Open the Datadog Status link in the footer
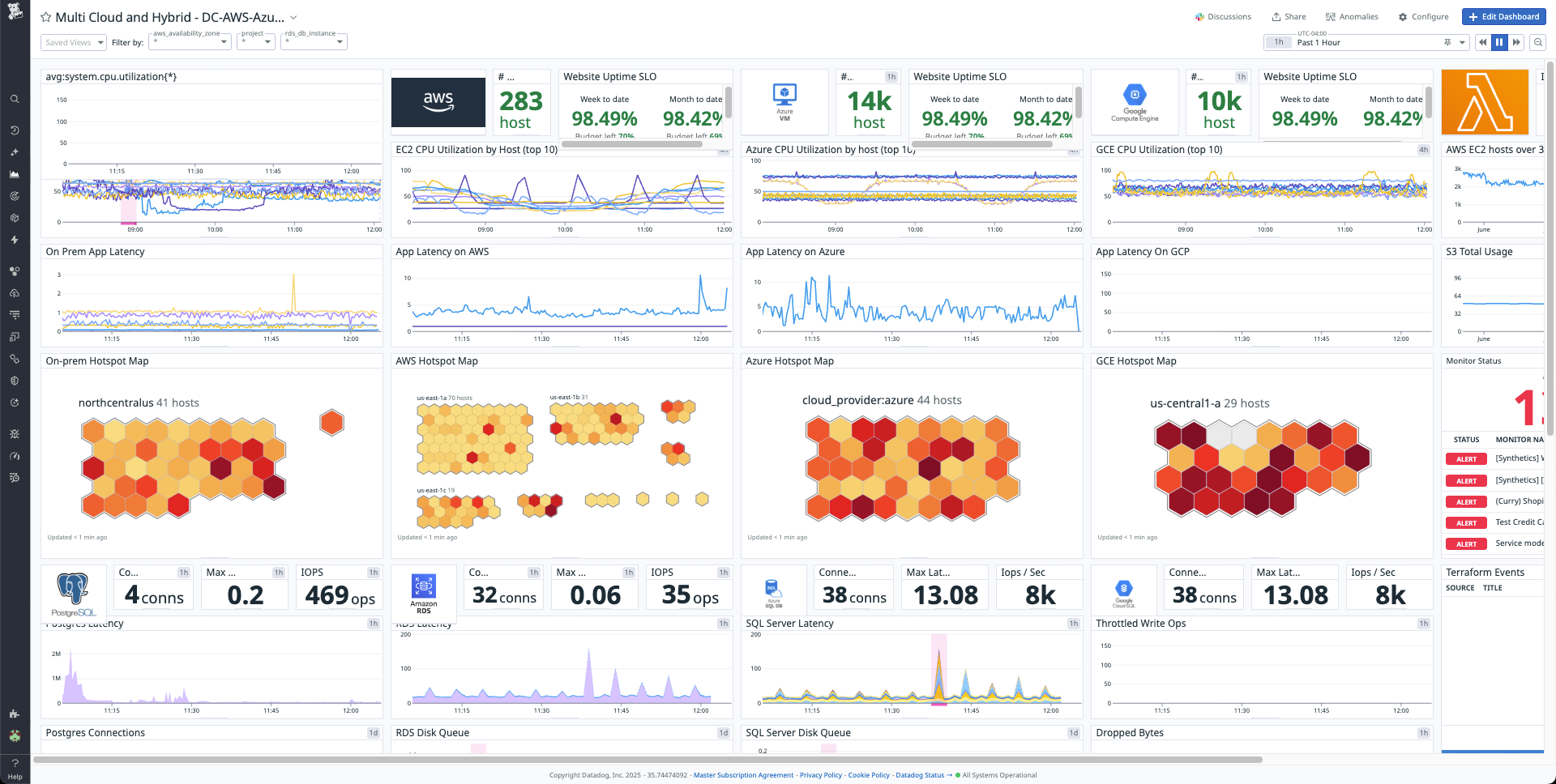 tap(920, 775)
